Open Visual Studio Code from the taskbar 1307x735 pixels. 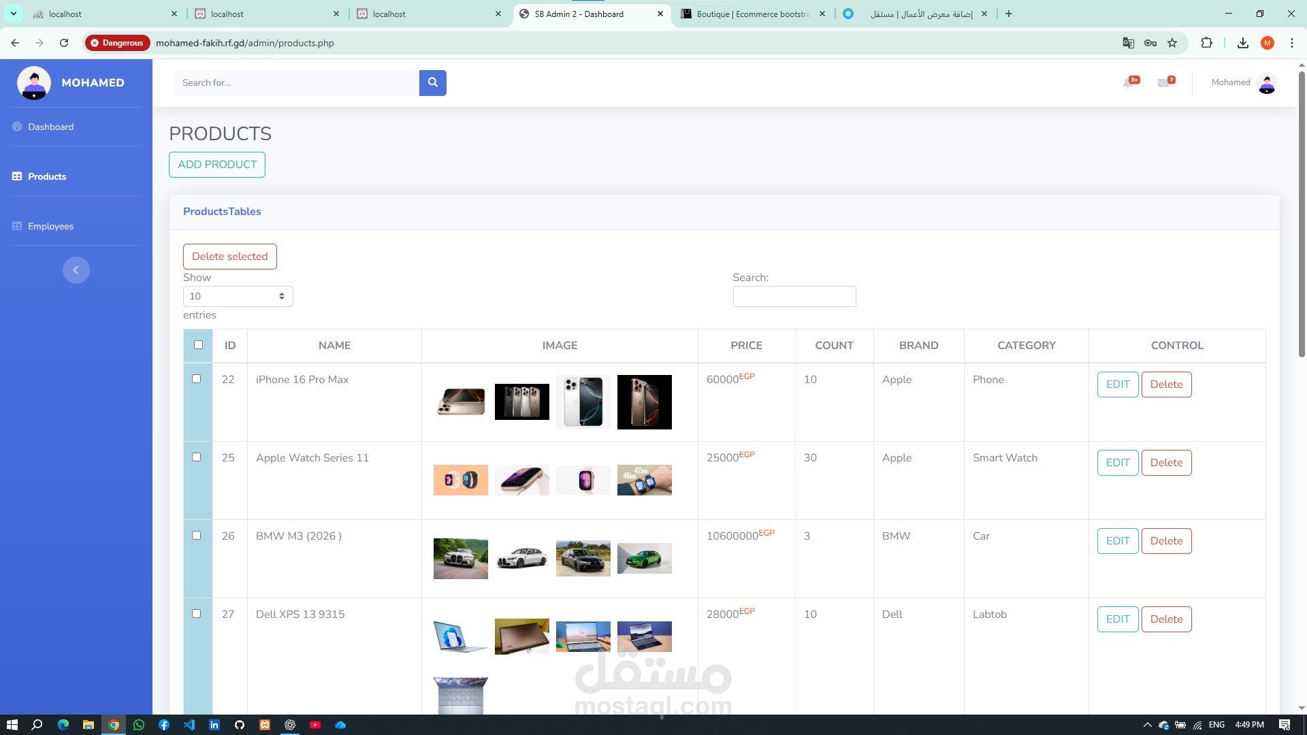(x=189, y=725)
